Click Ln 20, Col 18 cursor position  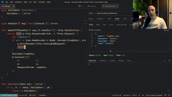click(x=117, y=95)
